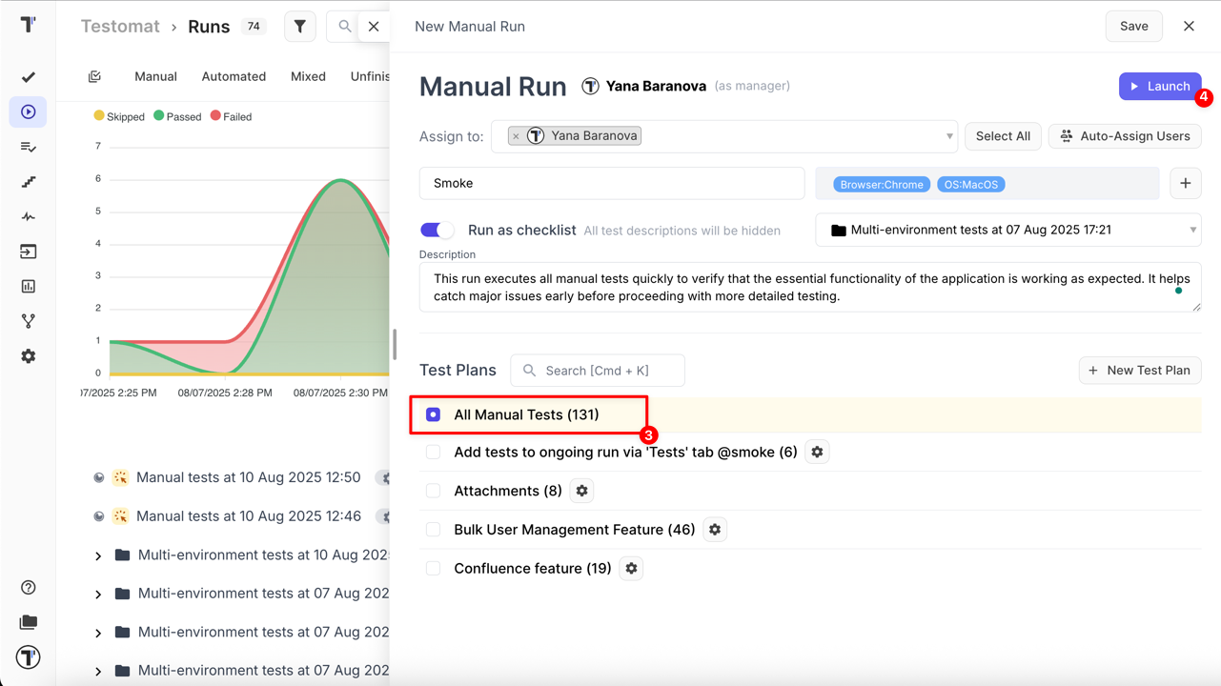Open the Analytics chart sidebar icon
The width and height of the screenshot is (1221, 686).
pyautogui.click(x=29, y=286)
